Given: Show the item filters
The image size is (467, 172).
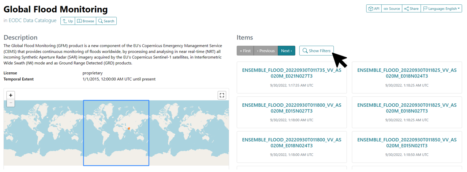Looking at the screenshot, I should 317,51.
